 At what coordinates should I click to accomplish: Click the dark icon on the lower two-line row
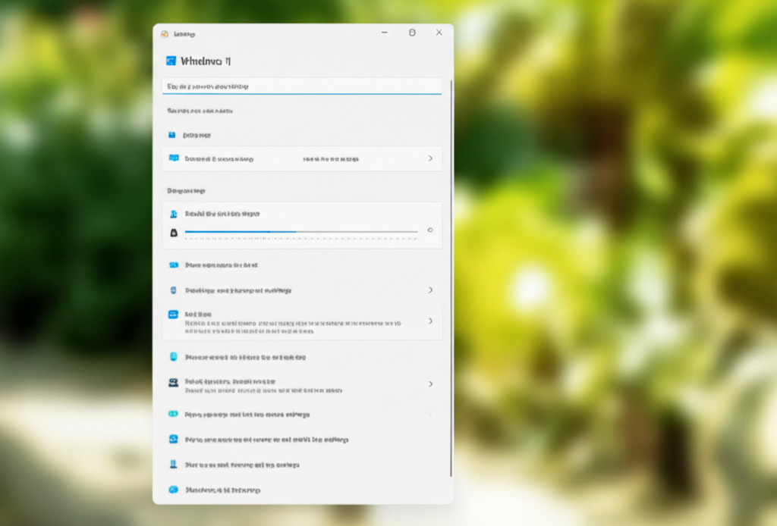[x=173, y=384]
